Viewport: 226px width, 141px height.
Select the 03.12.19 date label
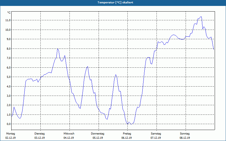pyautogui.click(x=40, y=138)
